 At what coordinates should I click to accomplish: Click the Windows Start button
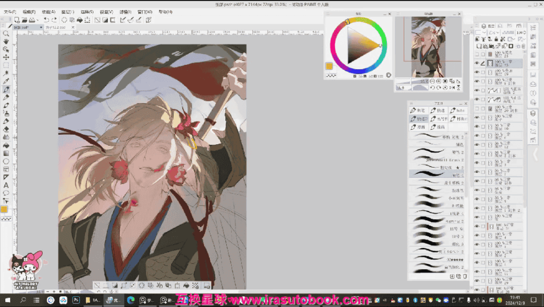7,300
